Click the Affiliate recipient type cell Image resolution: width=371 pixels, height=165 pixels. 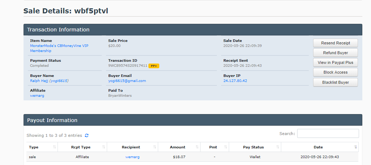pos(82,157)
